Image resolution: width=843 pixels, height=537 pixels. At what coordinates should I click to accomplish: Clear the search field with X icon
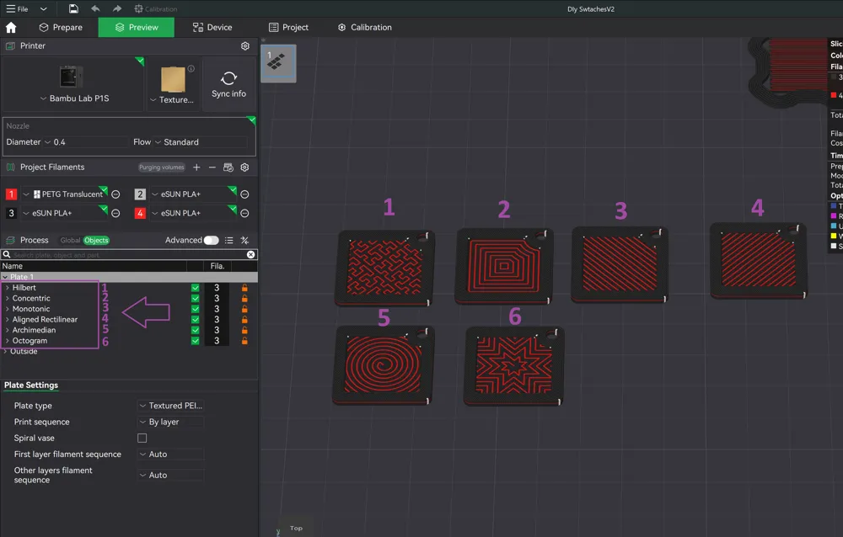250,254
